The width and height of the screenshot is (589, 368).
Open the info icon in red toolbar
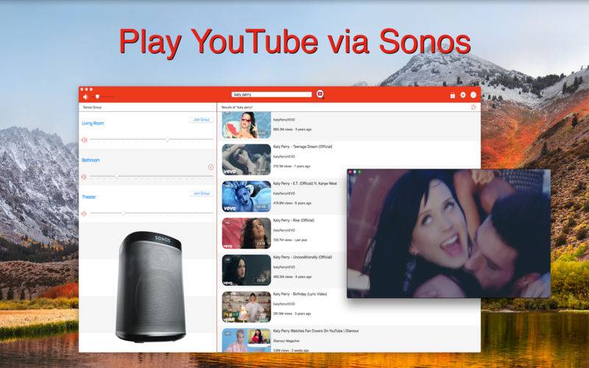tap(473, 95)
